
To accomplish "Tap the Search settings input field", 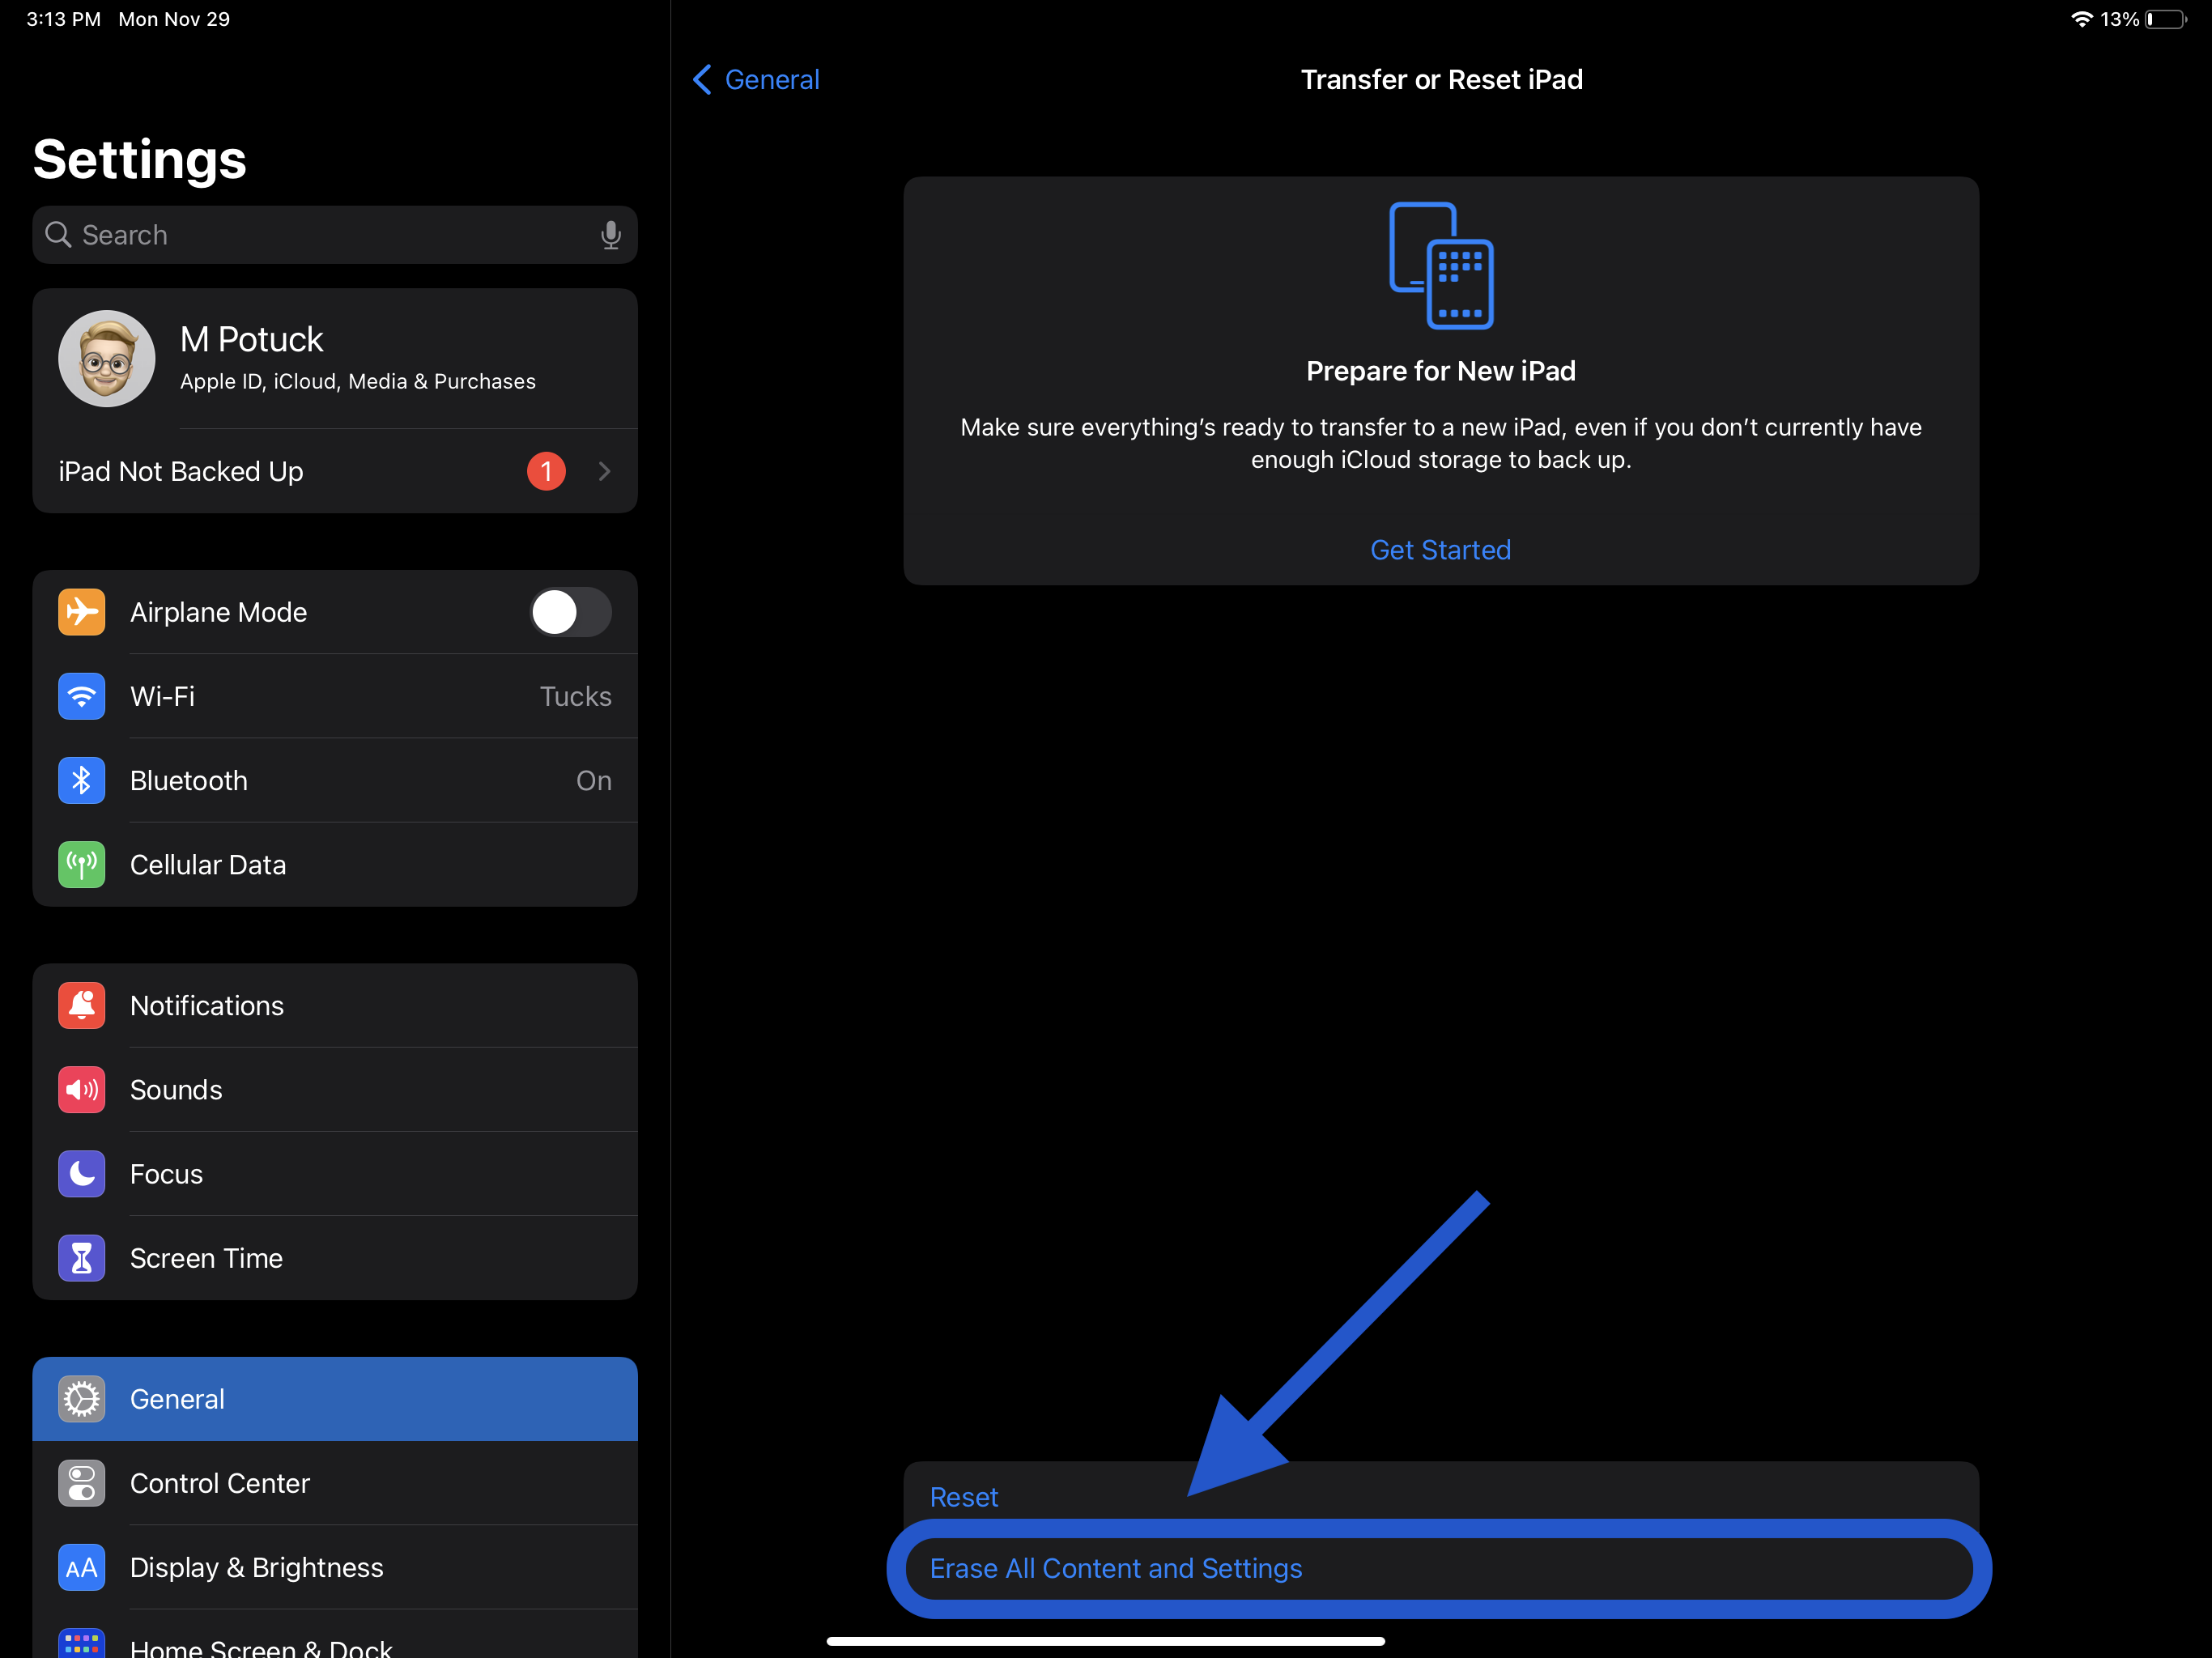I will point(336,235).
